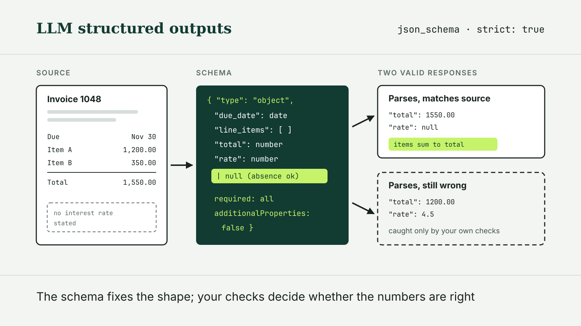The width and height of the screenshot is (581, 326).
Task: Click 'caught only by your own checks'
Action: tap(444, 231)
